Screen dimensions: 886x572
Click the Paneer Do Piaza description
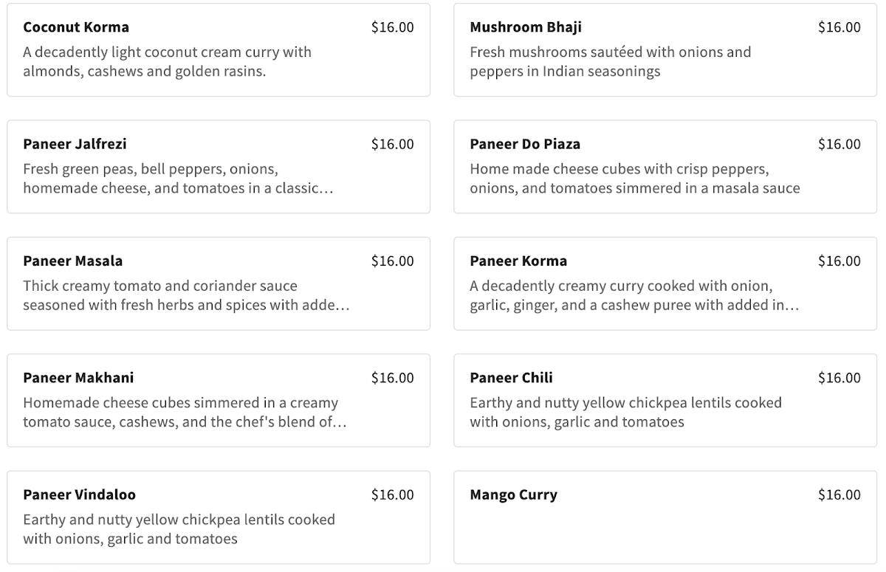pos(634,179)
